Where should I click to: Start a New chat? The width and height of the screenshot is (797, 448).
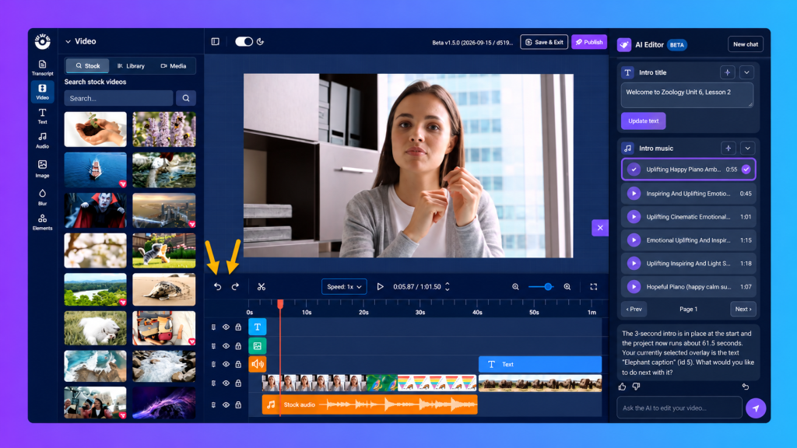(745, 44)
